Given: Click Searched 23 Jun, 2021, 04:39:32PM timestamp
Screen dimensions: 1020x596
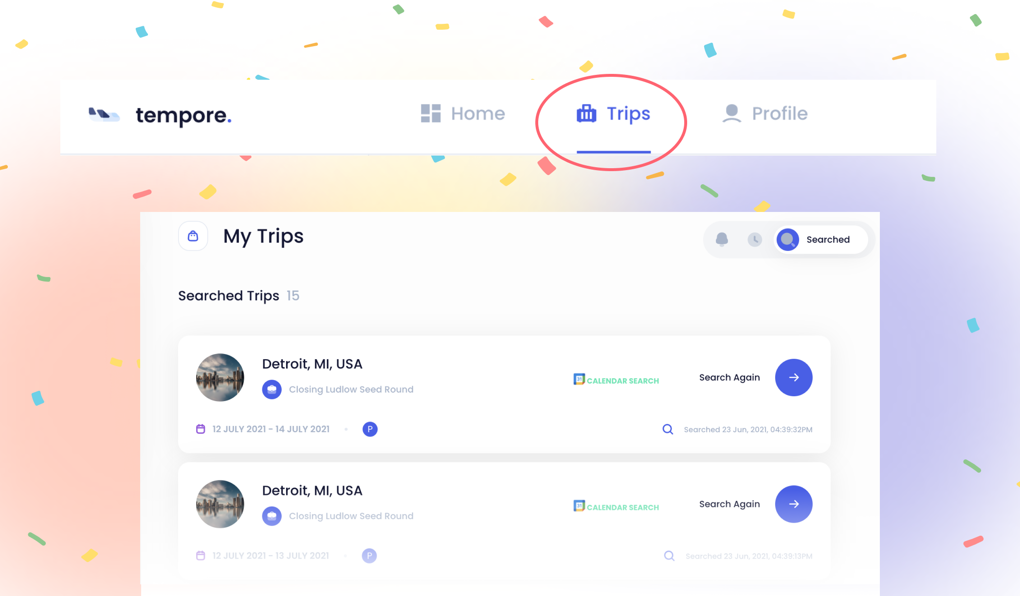Looking at the screenshot, I should coord(748,430).
